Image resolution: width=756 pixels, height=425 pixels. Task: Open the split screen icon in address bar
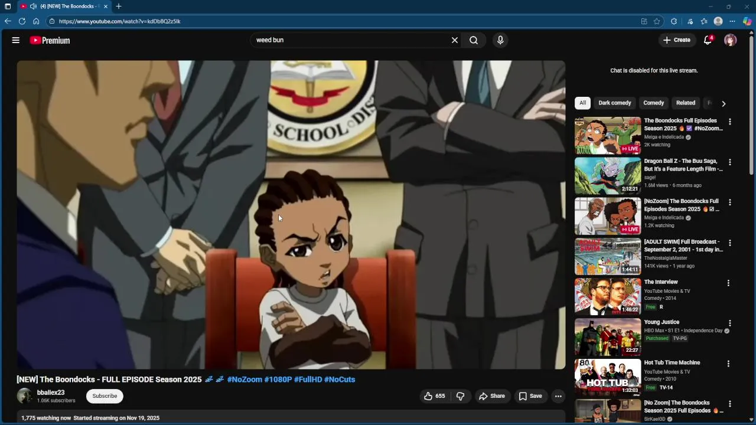(x=644, y=21)
